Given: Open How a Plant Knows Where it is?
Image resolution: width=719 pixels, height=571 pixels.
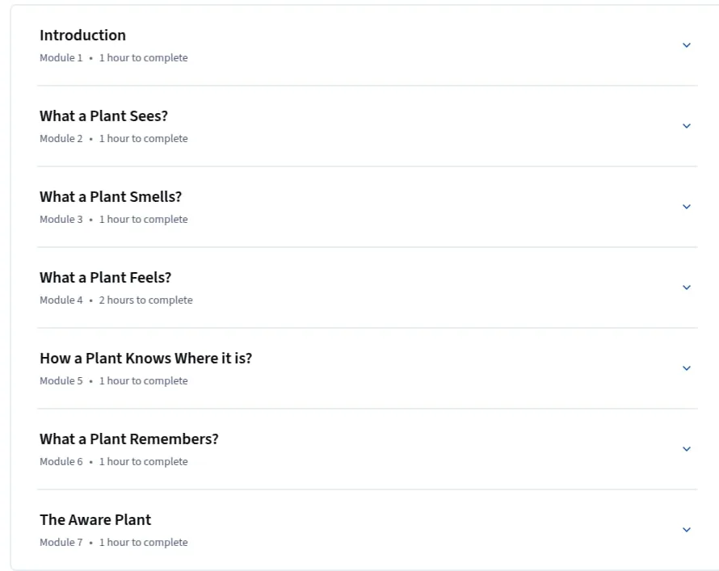Looking at the screenshot, I should coord(145,358).
